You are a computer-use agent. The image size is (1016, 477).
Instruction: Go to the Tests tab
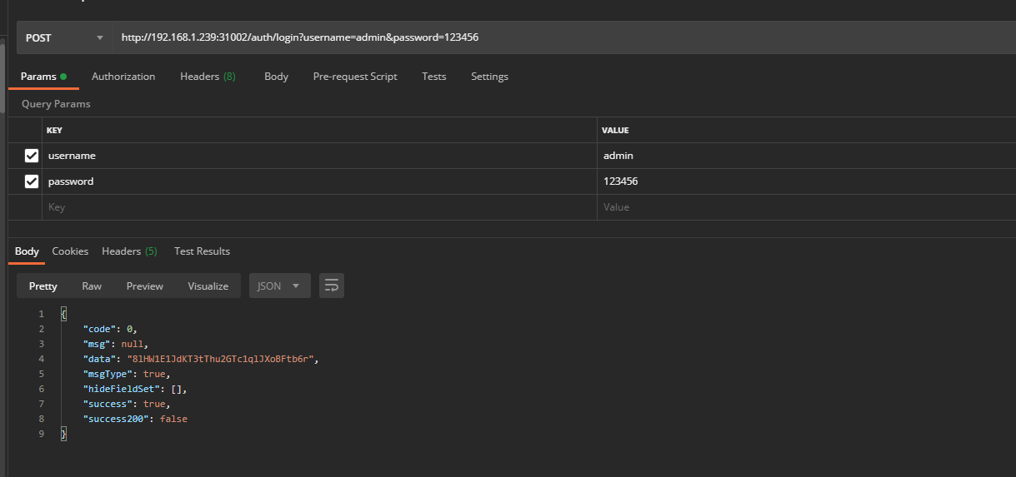point(433,77)
